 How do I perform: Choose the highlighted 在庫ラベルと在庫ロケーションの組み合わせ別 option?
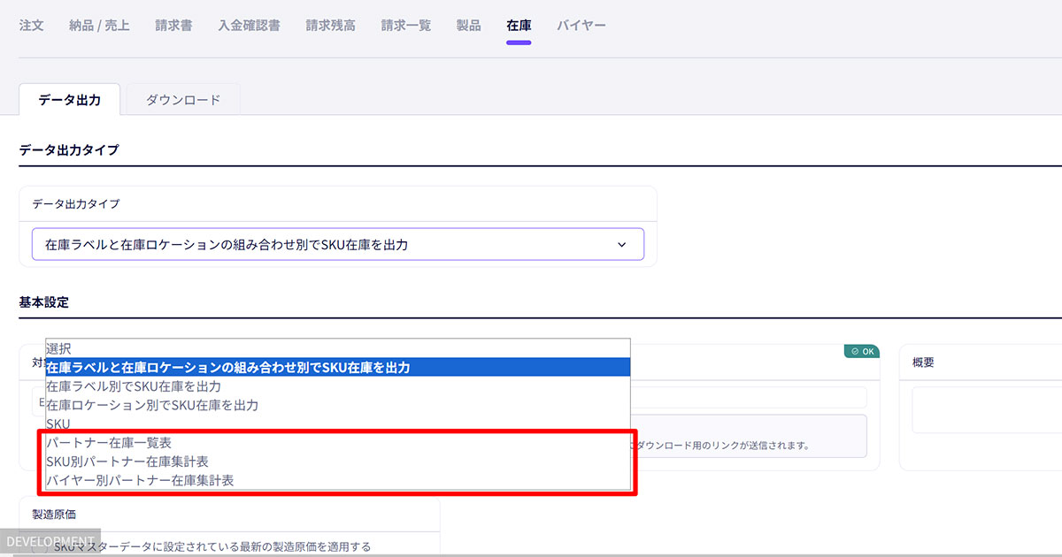click(x=338, y=367)
